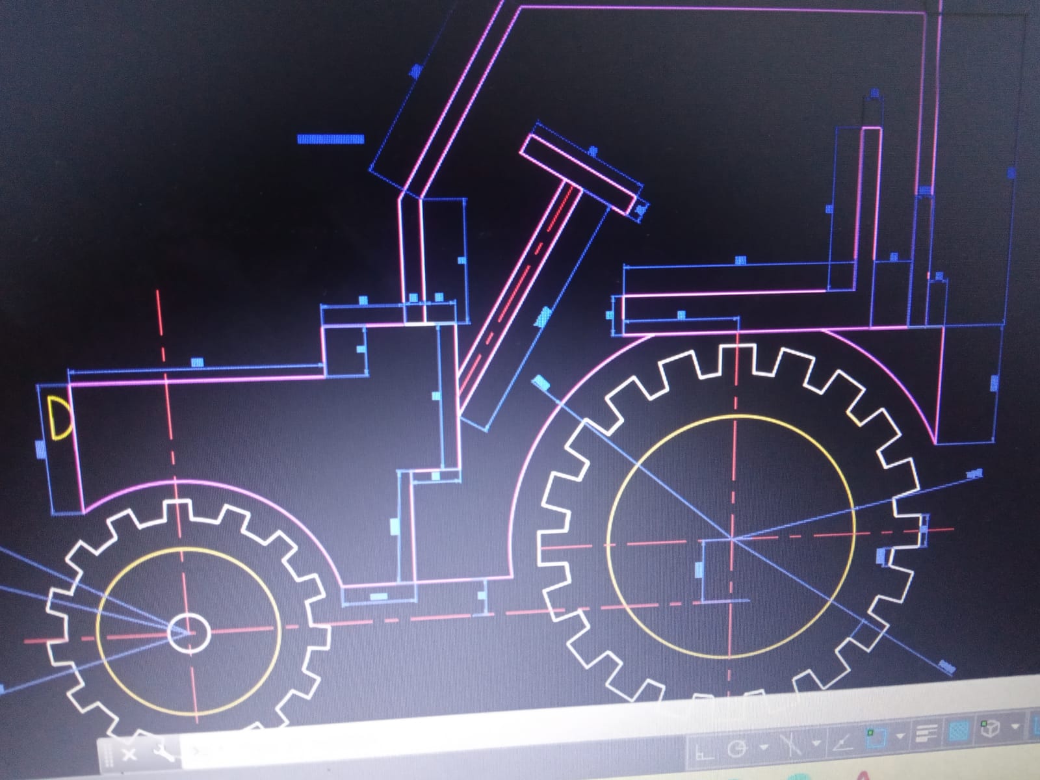Toggle the blue Transparency button
The height and width of the screenshot is (780, 1040).
click(x=959, y=731)
